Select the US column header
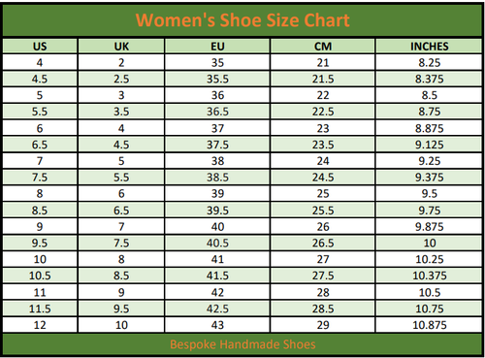 [40, 47]
